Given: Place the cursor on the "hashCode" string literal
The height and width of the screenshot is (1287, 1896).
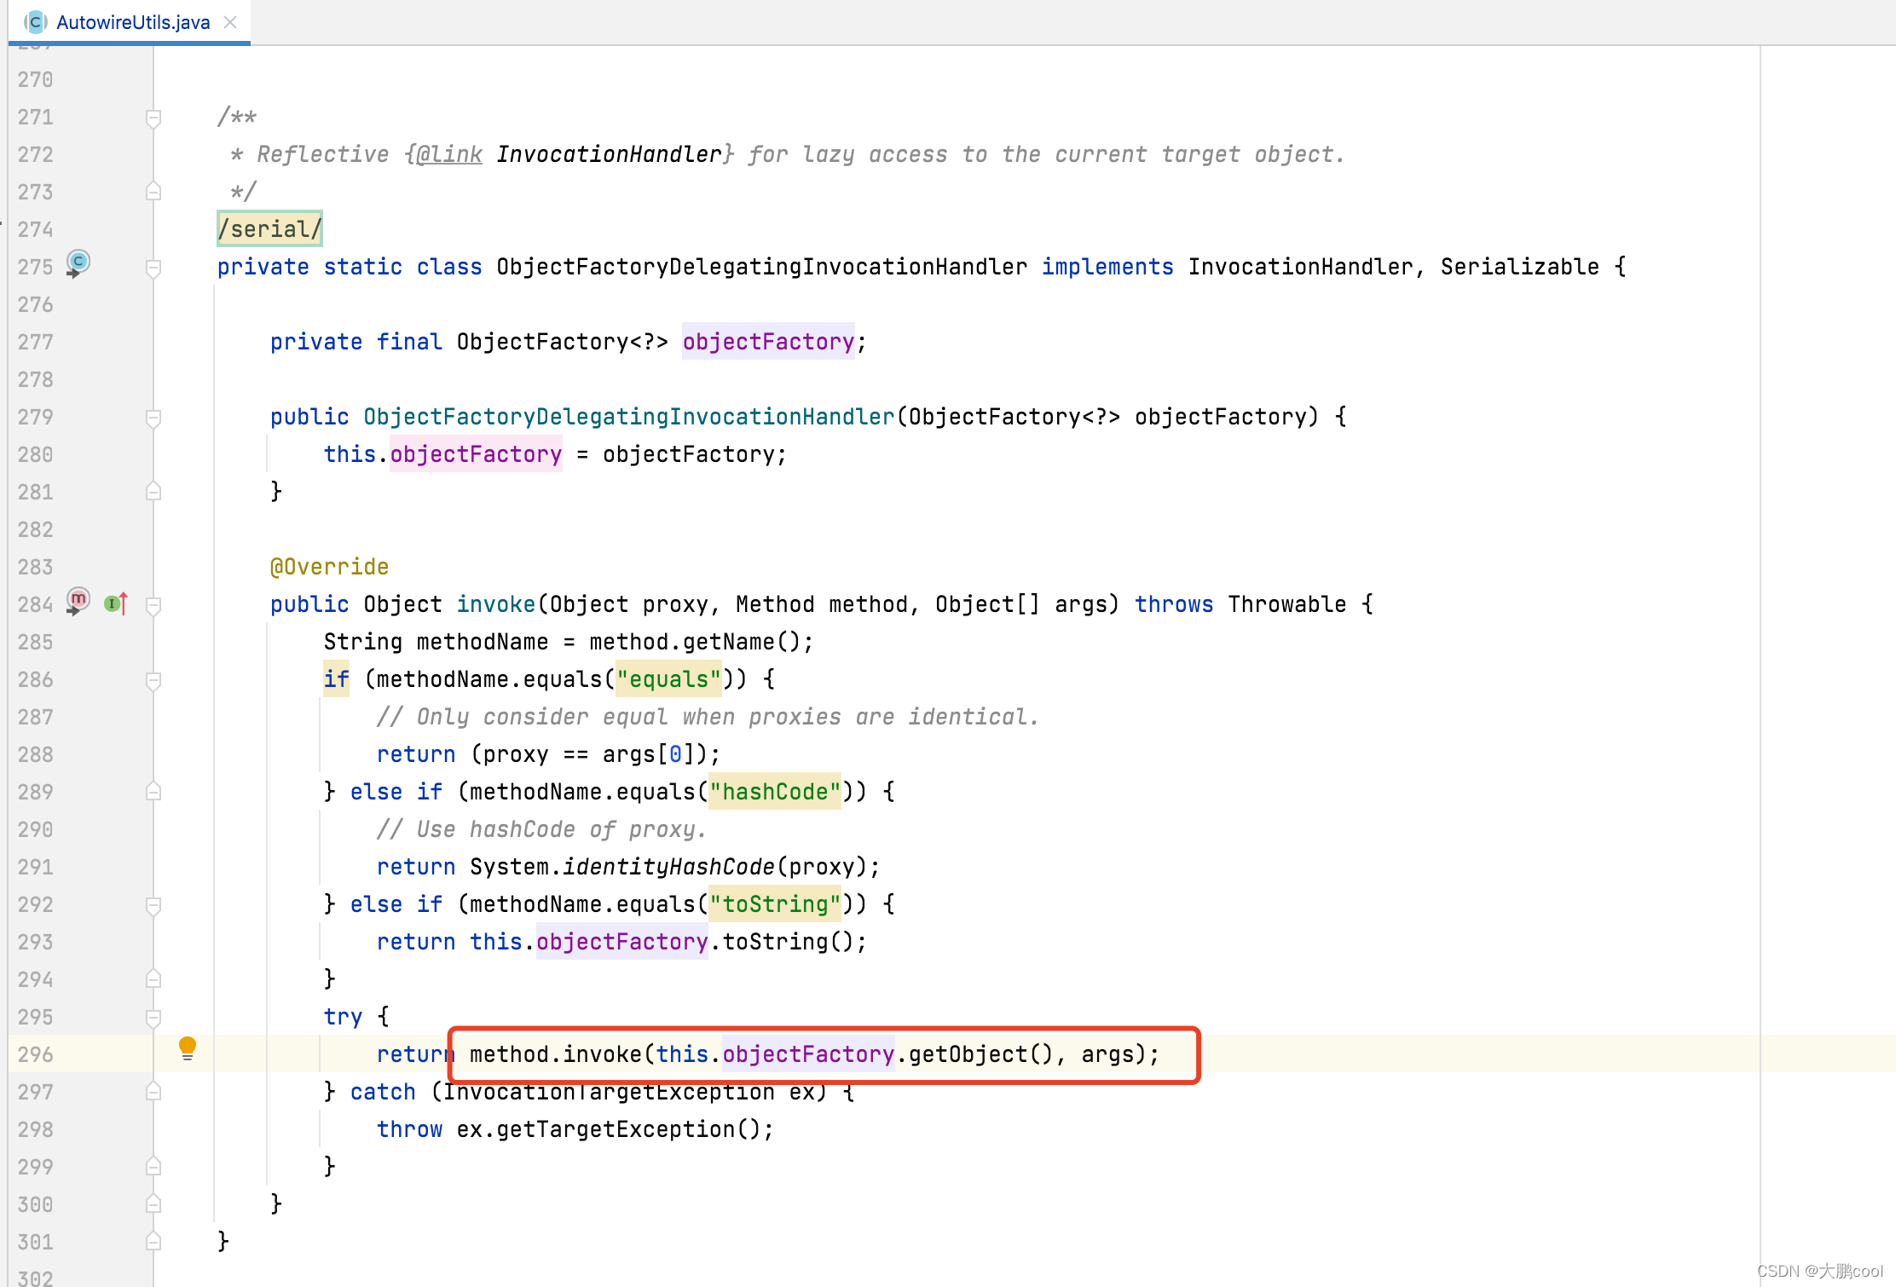Looking at the screenshot, I should click(x=775, y=792).
